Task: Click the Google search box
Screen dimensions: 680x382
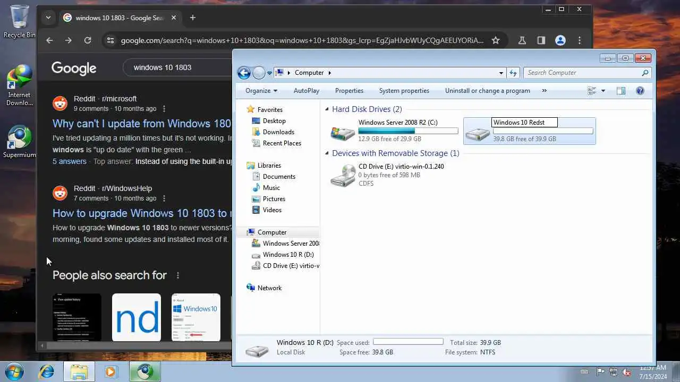Action: click(x=178, y=67)
